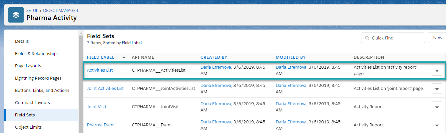Sort by Field Label column arrow
This screenshot has height=133, width=447.
(124, 57)
